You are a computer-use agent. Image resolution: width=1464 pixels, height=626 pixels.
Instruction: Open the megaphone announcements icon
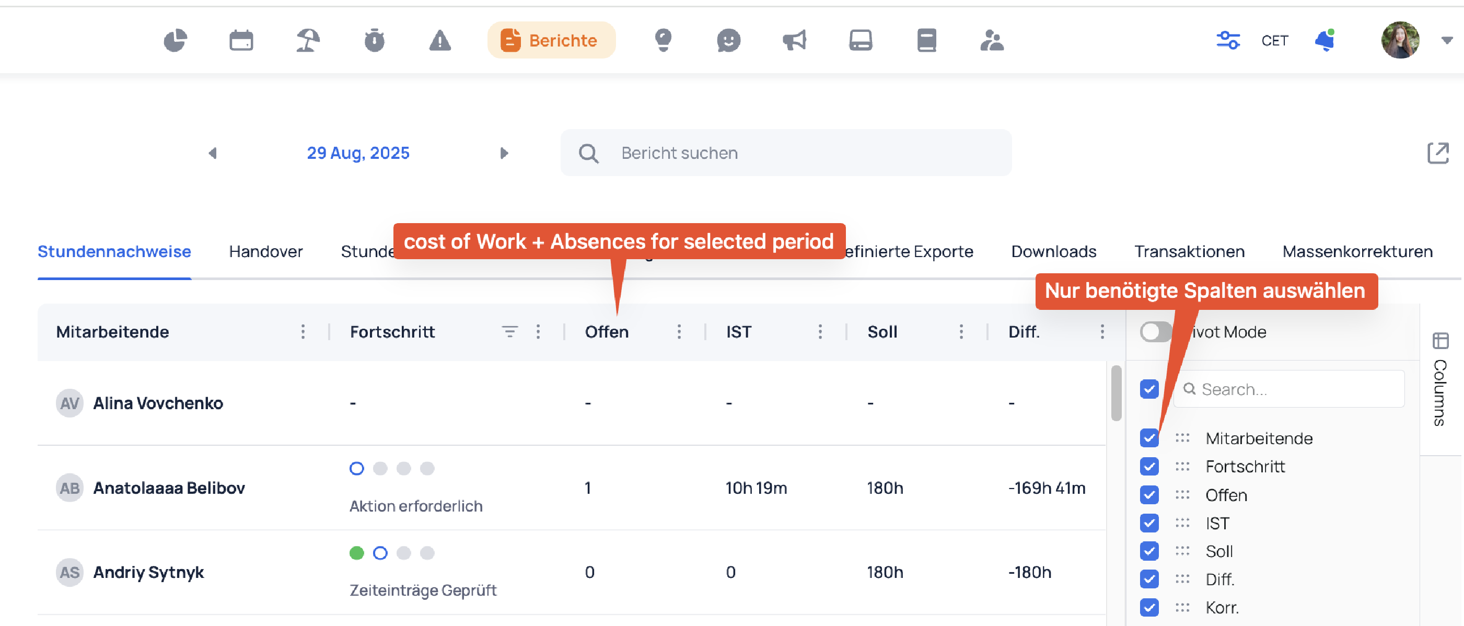pyautogui.click(x=794, y=40)
